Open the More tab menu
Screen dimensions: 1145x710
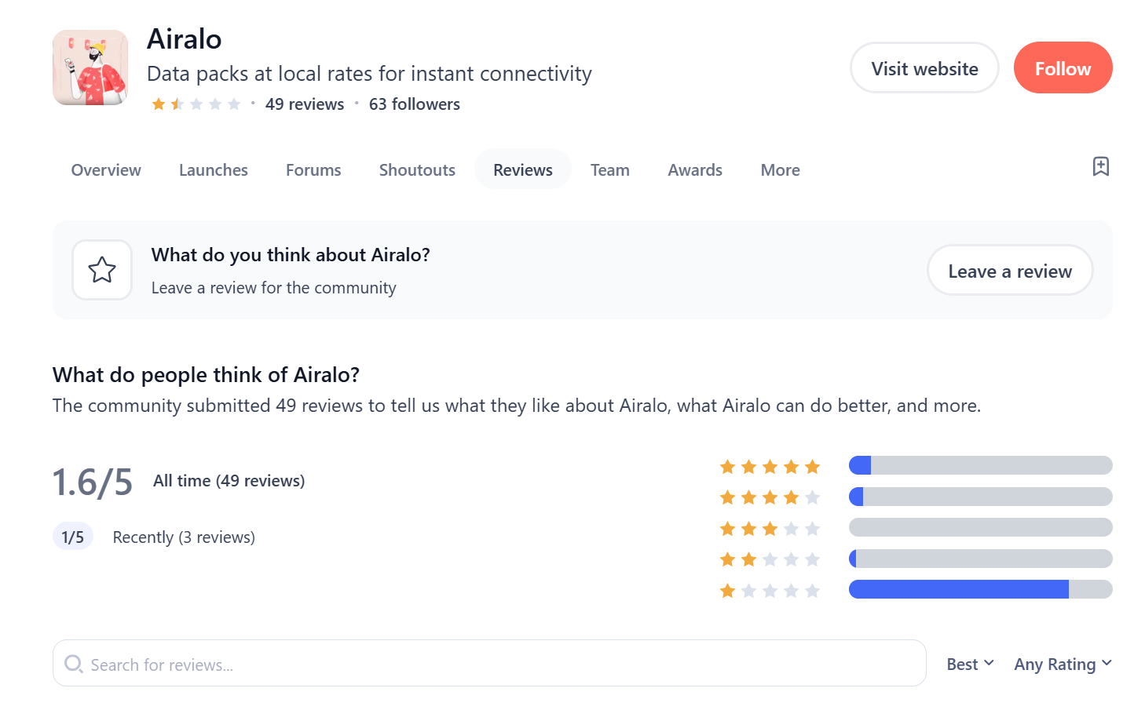click(780, 170)
